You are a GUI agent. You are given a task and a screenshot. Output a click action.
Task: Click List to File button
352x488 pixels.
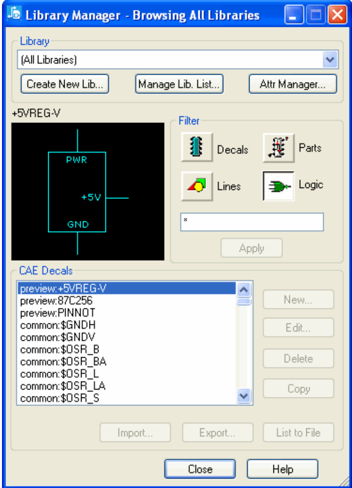pos(298,433)
